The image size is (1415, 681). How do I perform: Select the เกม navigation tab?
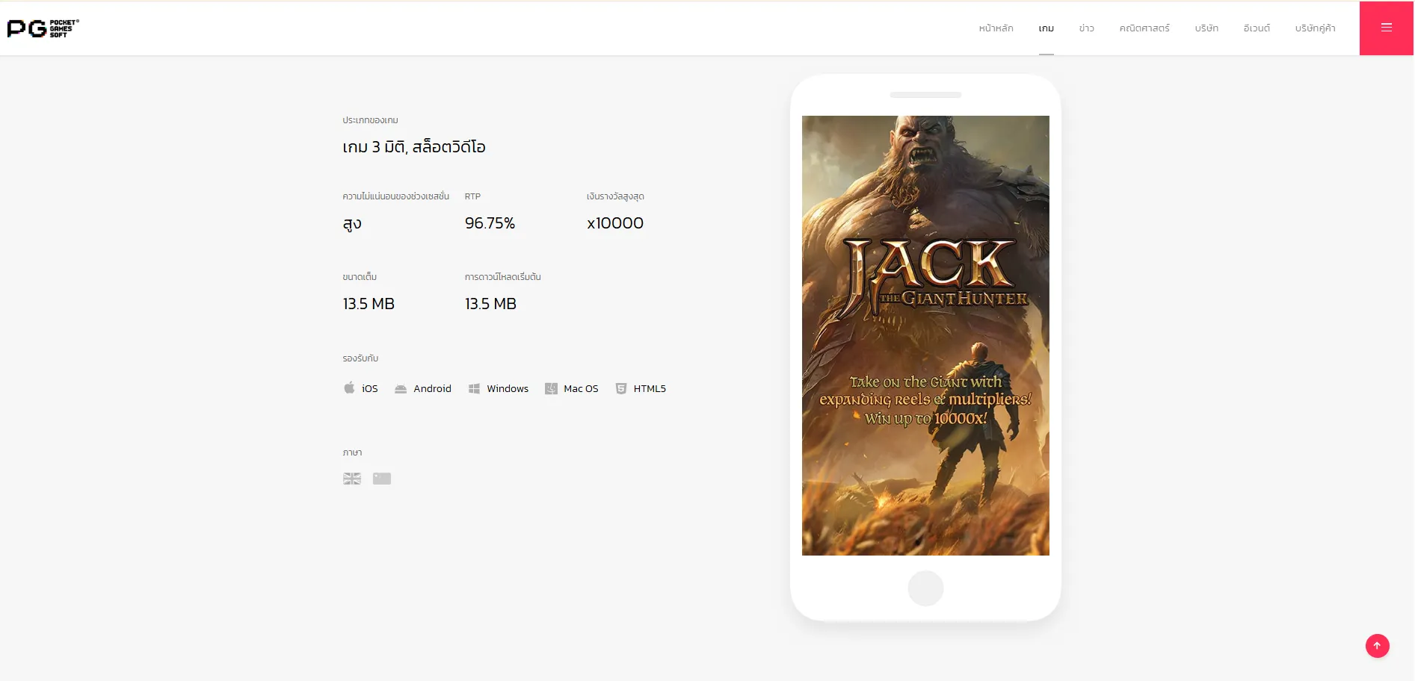click(1046, 28)
